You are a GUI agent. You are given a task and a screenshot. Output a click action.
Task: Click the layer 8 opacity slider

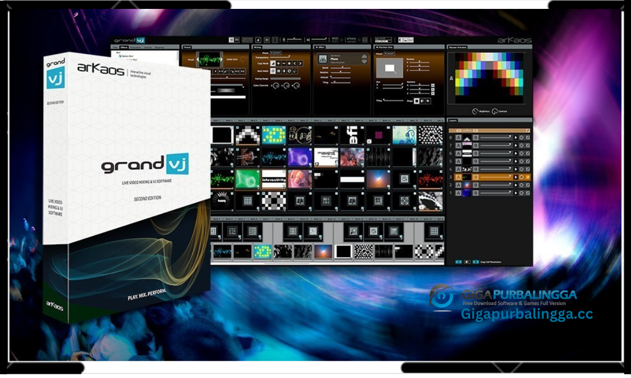(x=496, y=138)
